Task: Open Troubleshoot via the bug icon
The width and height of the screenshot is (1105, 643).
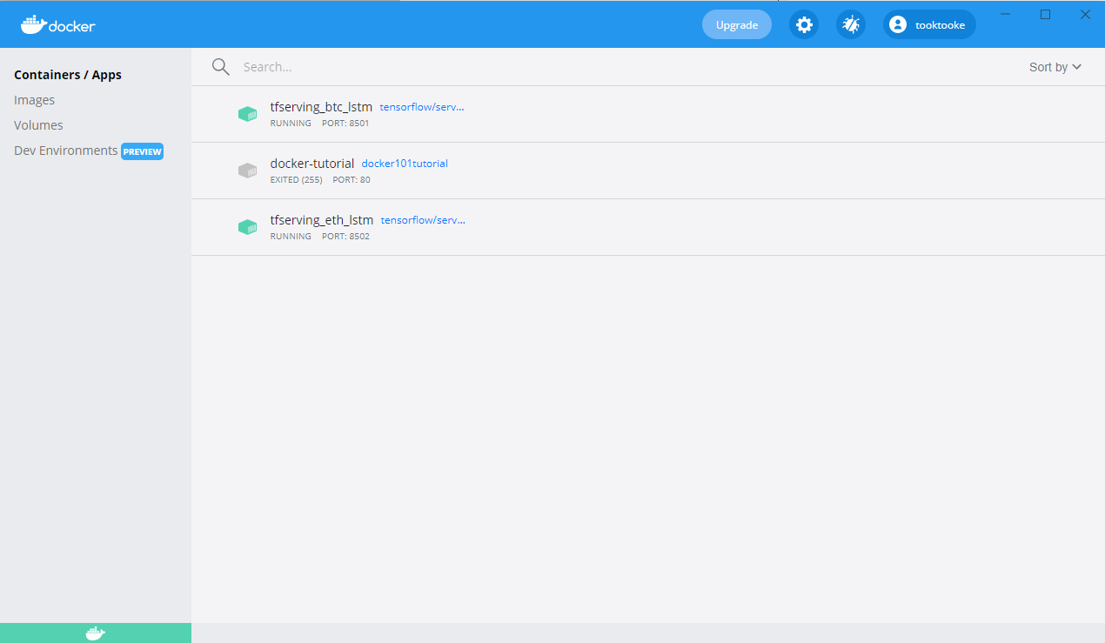Action: 851,24
